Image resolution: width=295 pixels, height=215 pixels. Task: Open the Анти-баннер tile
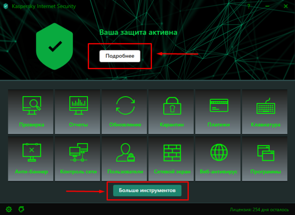[x=30, y=159]
